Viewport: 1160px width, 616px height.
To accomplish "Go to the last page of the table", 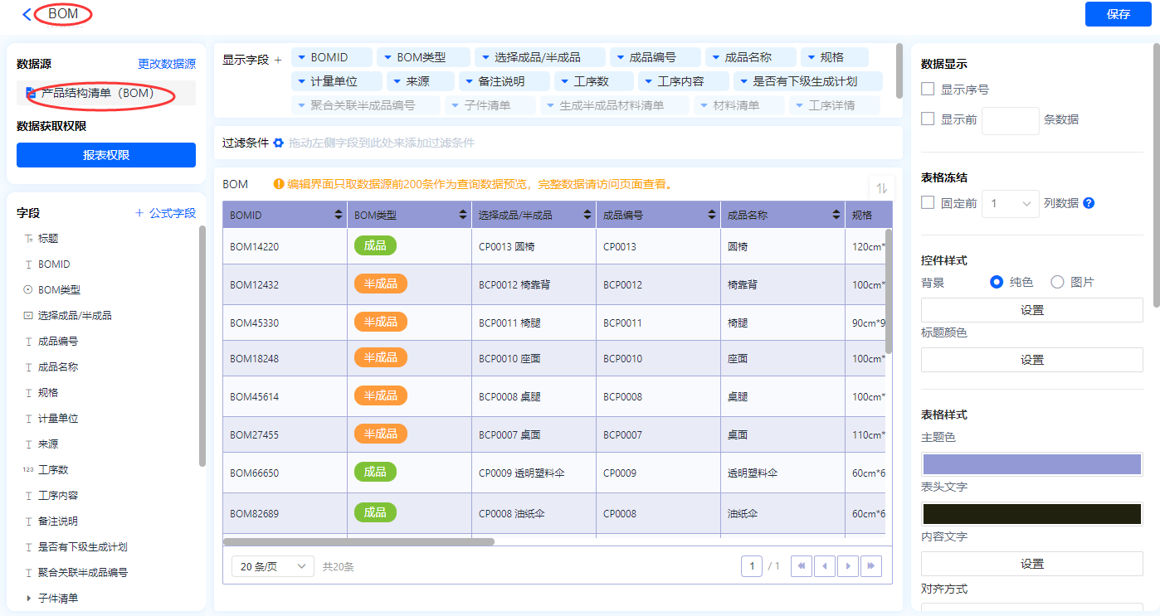I will click(870, 566).
